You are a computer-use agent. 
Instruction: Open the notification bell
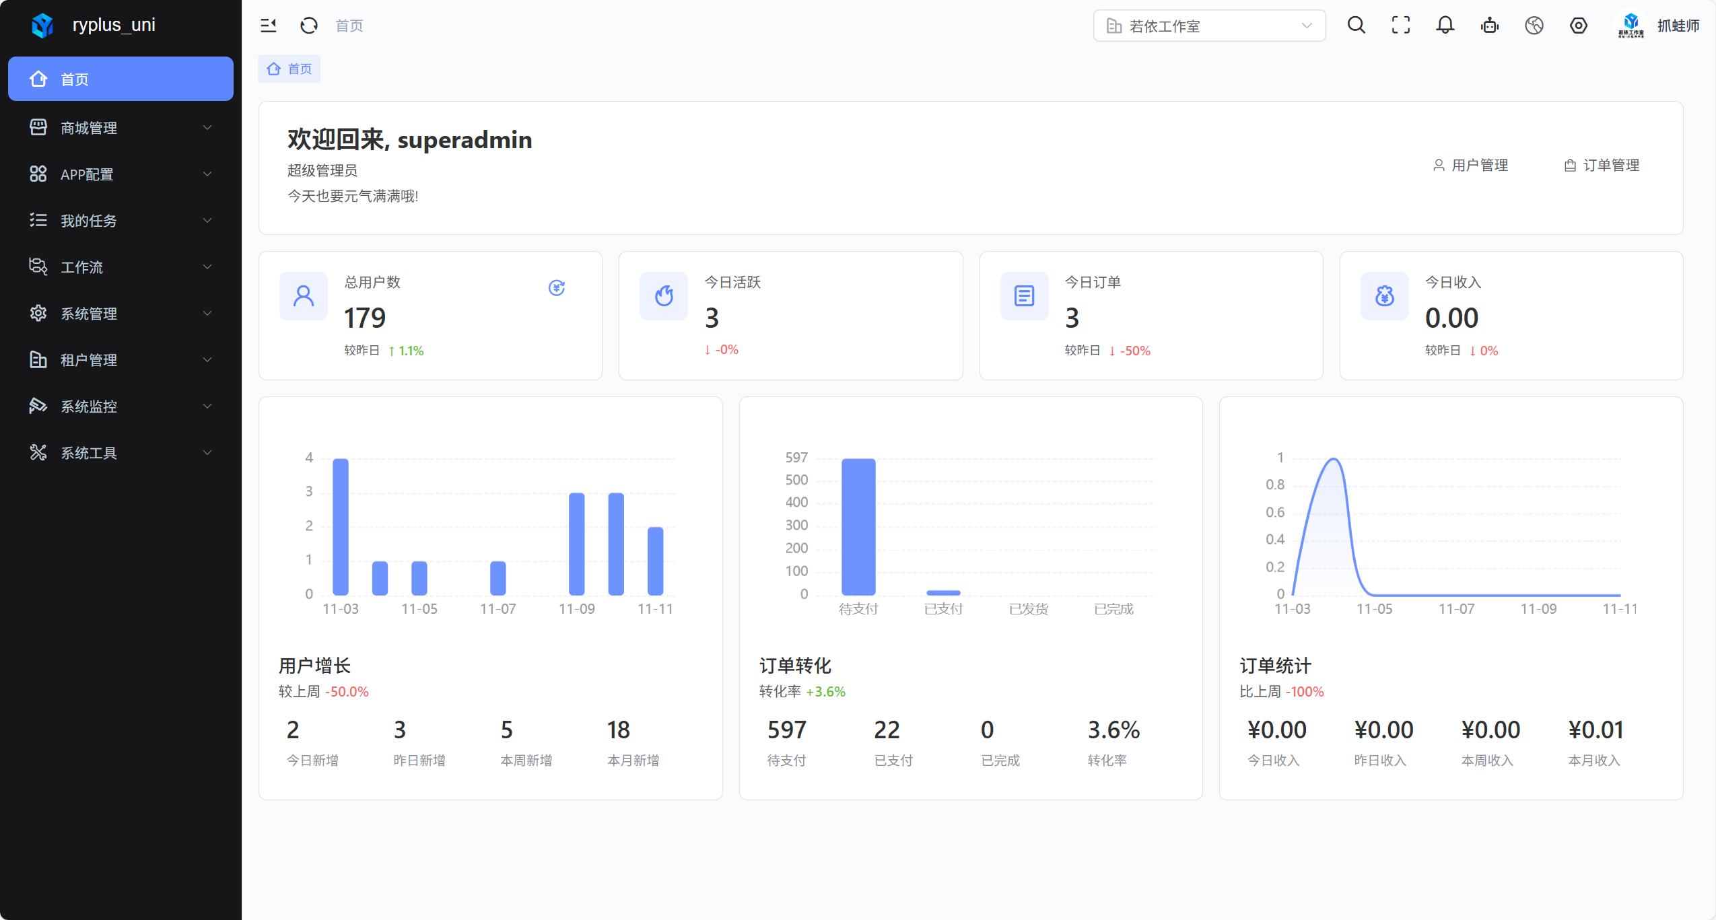tap(1445, 26)
